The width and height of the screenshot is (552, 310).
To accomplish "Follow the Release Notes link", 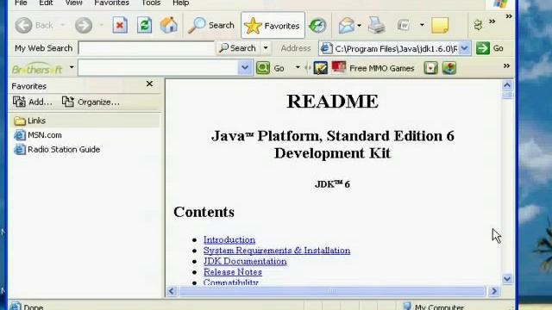I will (233, 272).
